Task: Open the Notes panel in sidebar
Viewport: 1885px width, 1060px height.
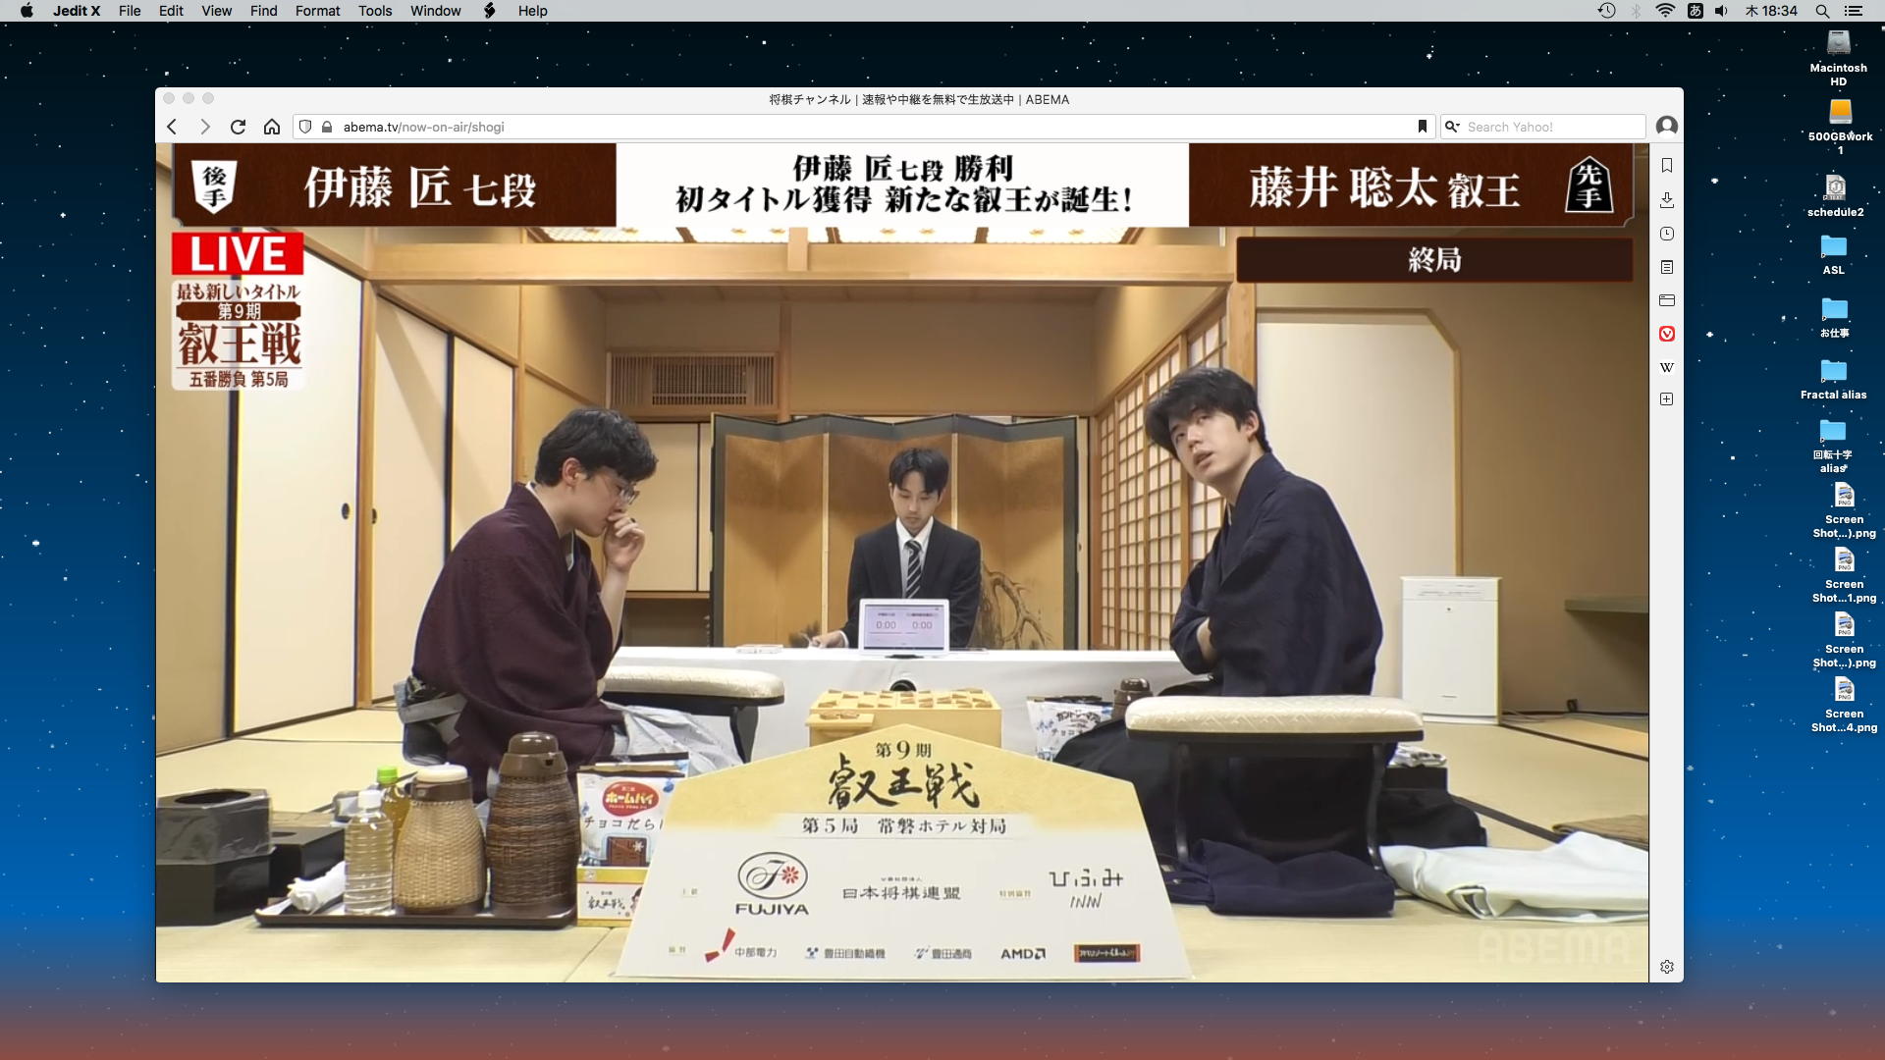Action: click(x=1666, y=267)
